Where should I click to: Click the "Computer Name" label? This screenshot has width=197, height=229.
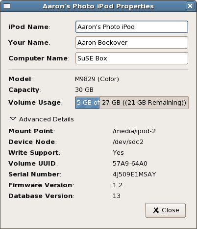click(x=39, y=58)
